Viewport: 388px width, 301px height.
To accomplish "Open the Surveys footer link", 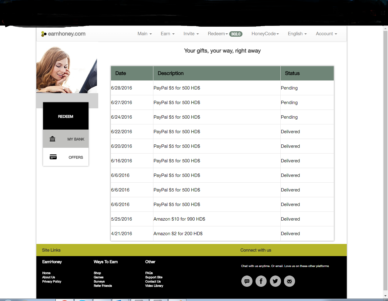I will pos(99,282).
